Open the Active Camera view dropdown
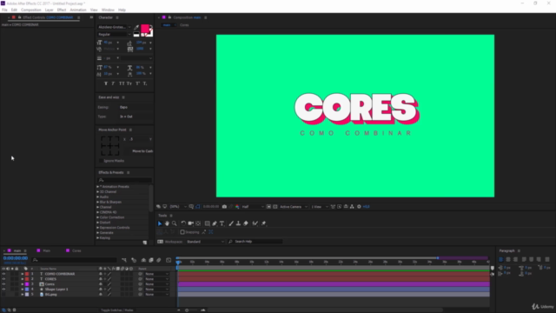556x313 pixels. (x=294, y=207)
